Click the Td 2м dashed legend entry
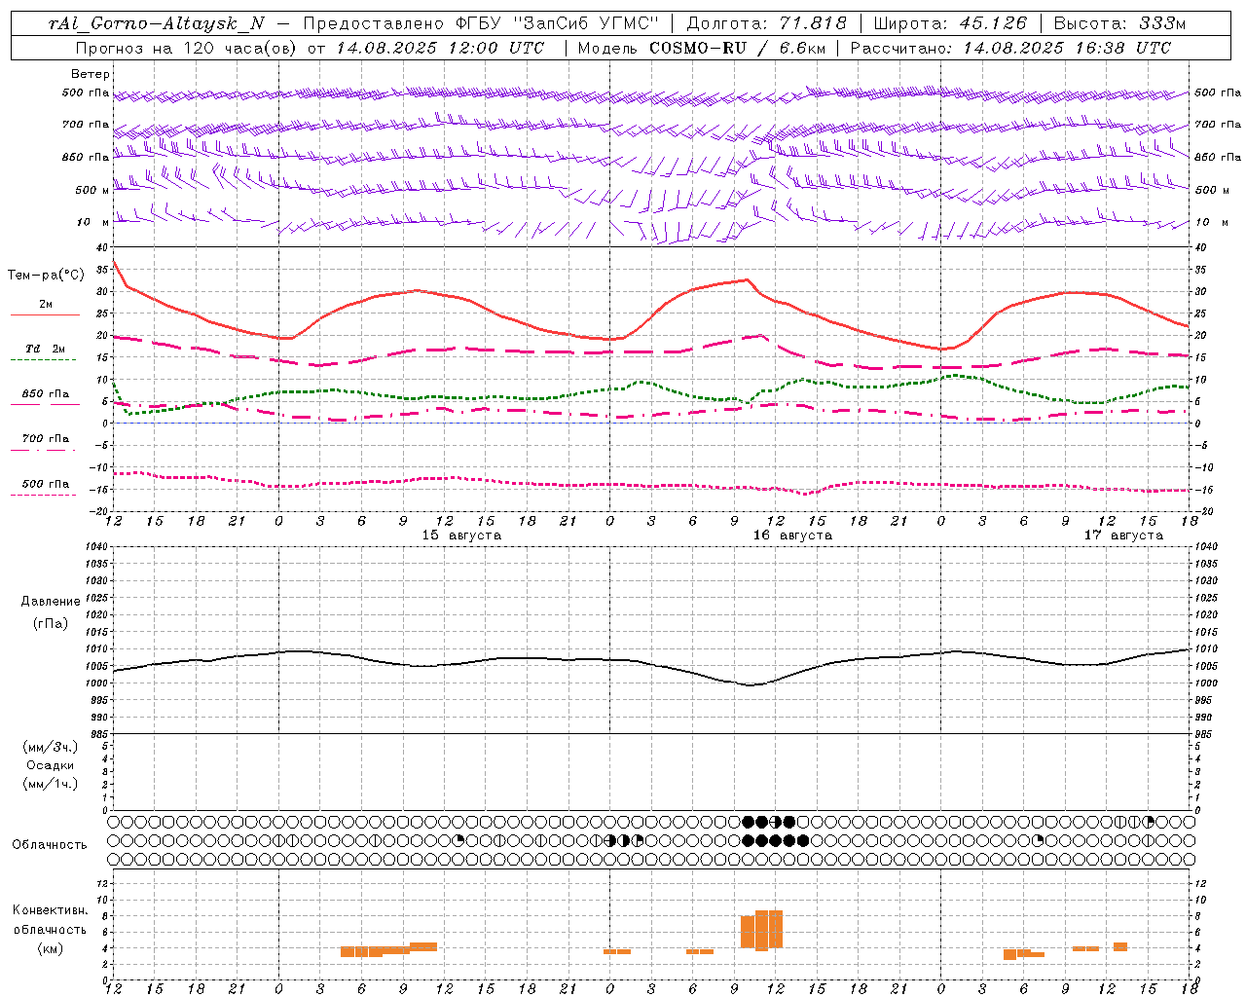Viewport: 1246px width, 997px height. point(44,353)
